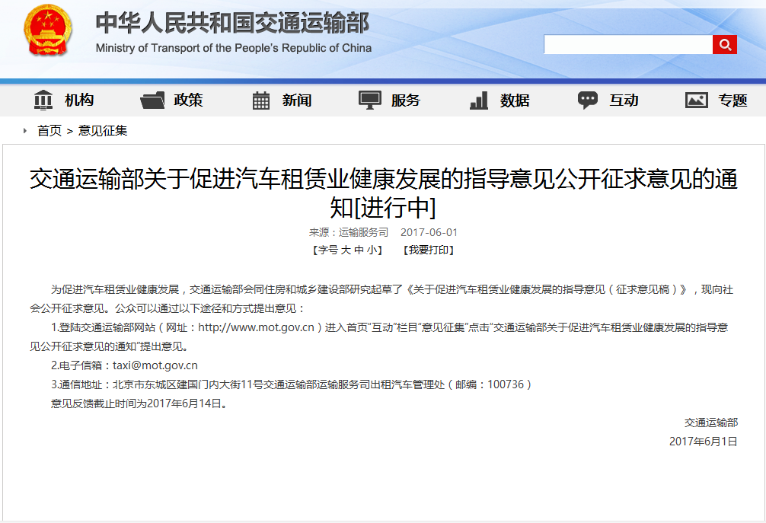Click the red search magnifier button
This screenshot has width=766, height=523.
724,45
